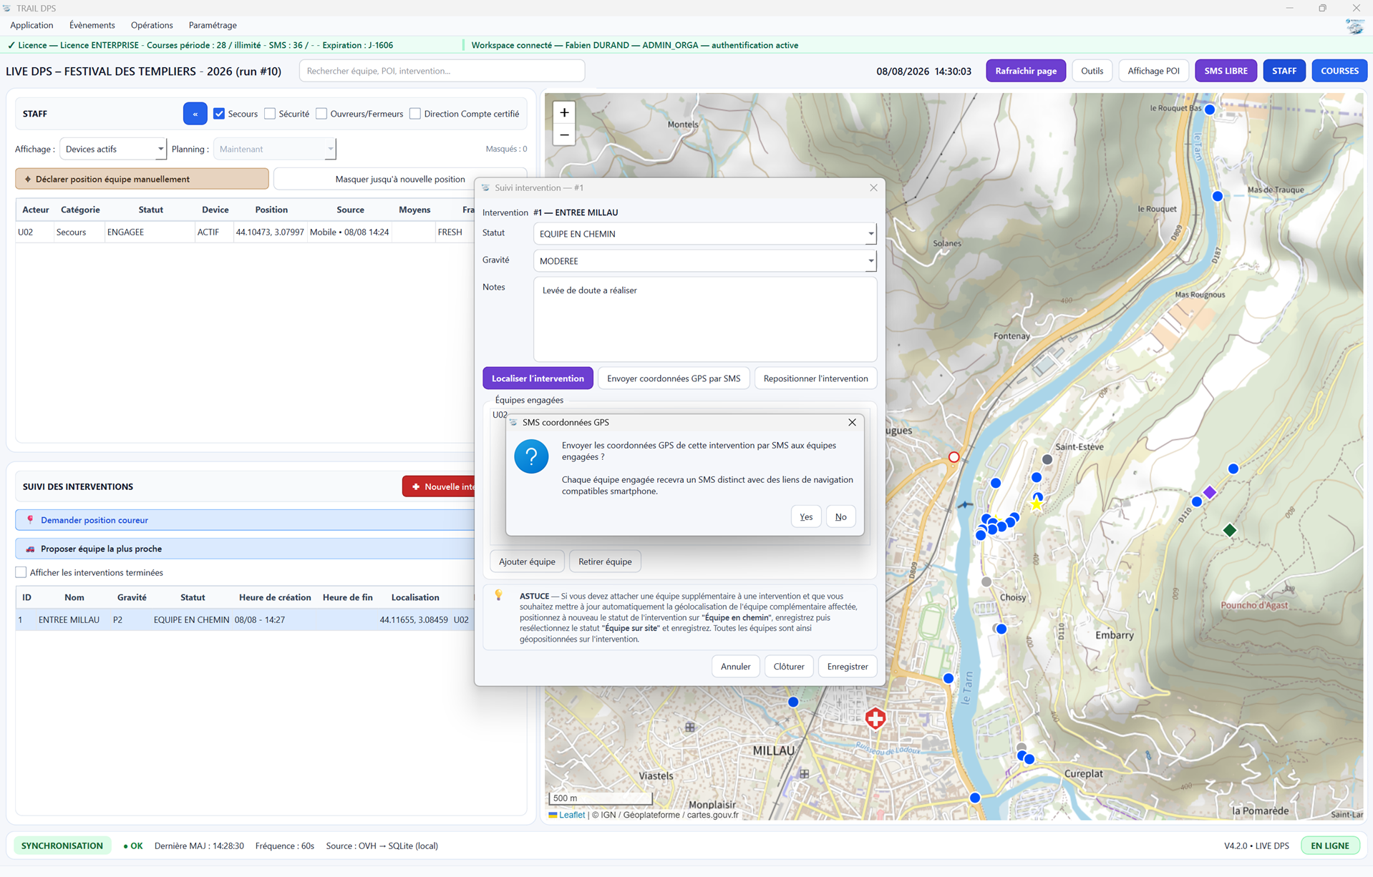
Task: Click Envoyer coordonnées GPS par SMS
Action: 674,378
